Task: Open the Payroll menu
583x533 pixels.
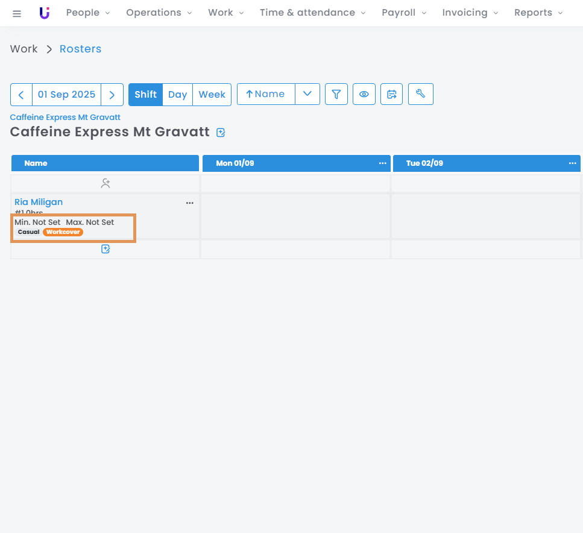Action: (404, 13)
